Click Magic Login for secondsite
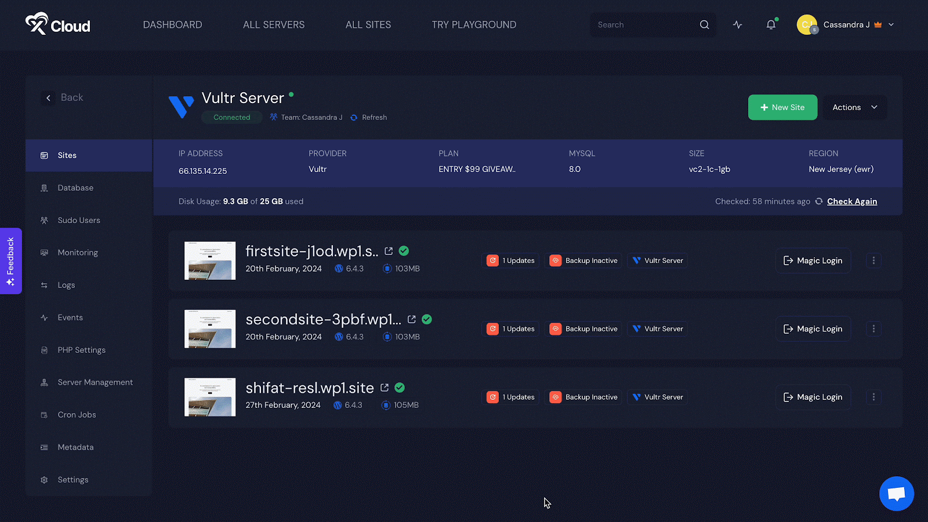The width and height of the screenshot is (928, 522). point(813,329)
